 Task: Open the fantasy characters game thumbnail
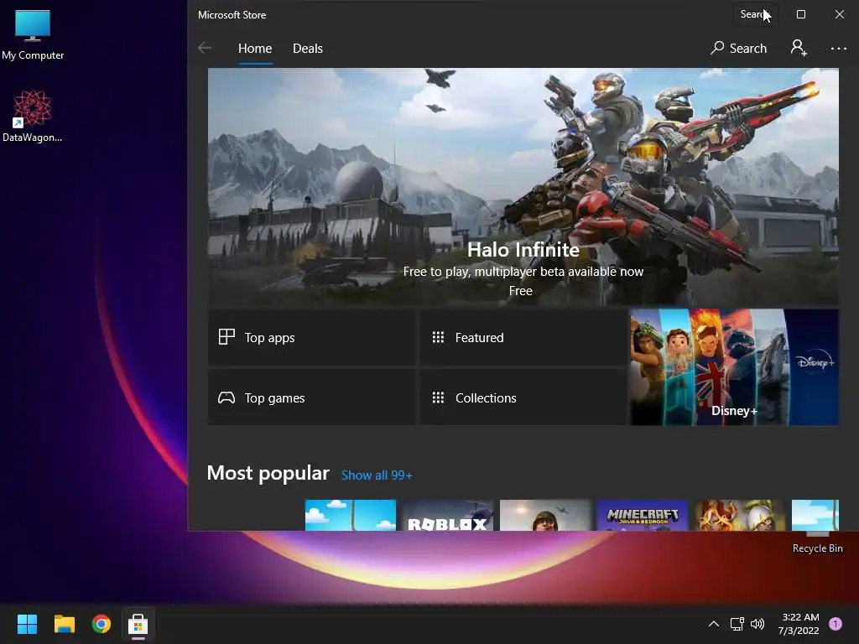click(740, 516)
